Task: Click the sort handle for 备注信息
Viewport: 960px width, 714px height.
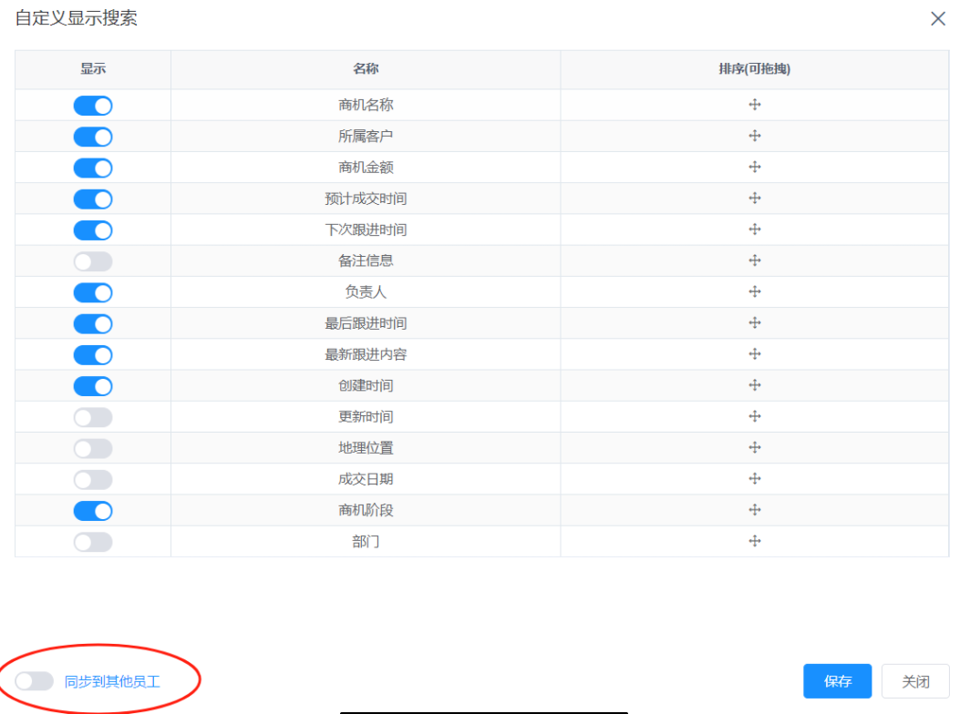Action: pyautogui.click(x=755, y=260)
